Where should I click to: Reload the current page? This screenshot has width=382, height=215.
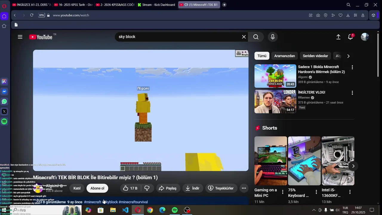click(32, 15)
